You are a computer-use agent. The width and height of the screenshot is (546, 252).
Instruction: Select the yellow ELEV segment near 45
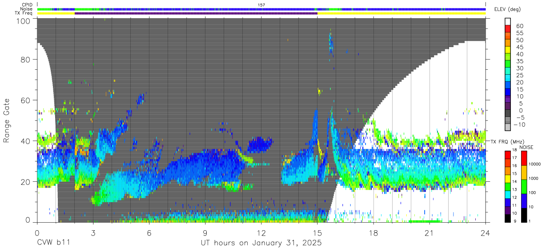pyautogui.click(x=508, y=50)
